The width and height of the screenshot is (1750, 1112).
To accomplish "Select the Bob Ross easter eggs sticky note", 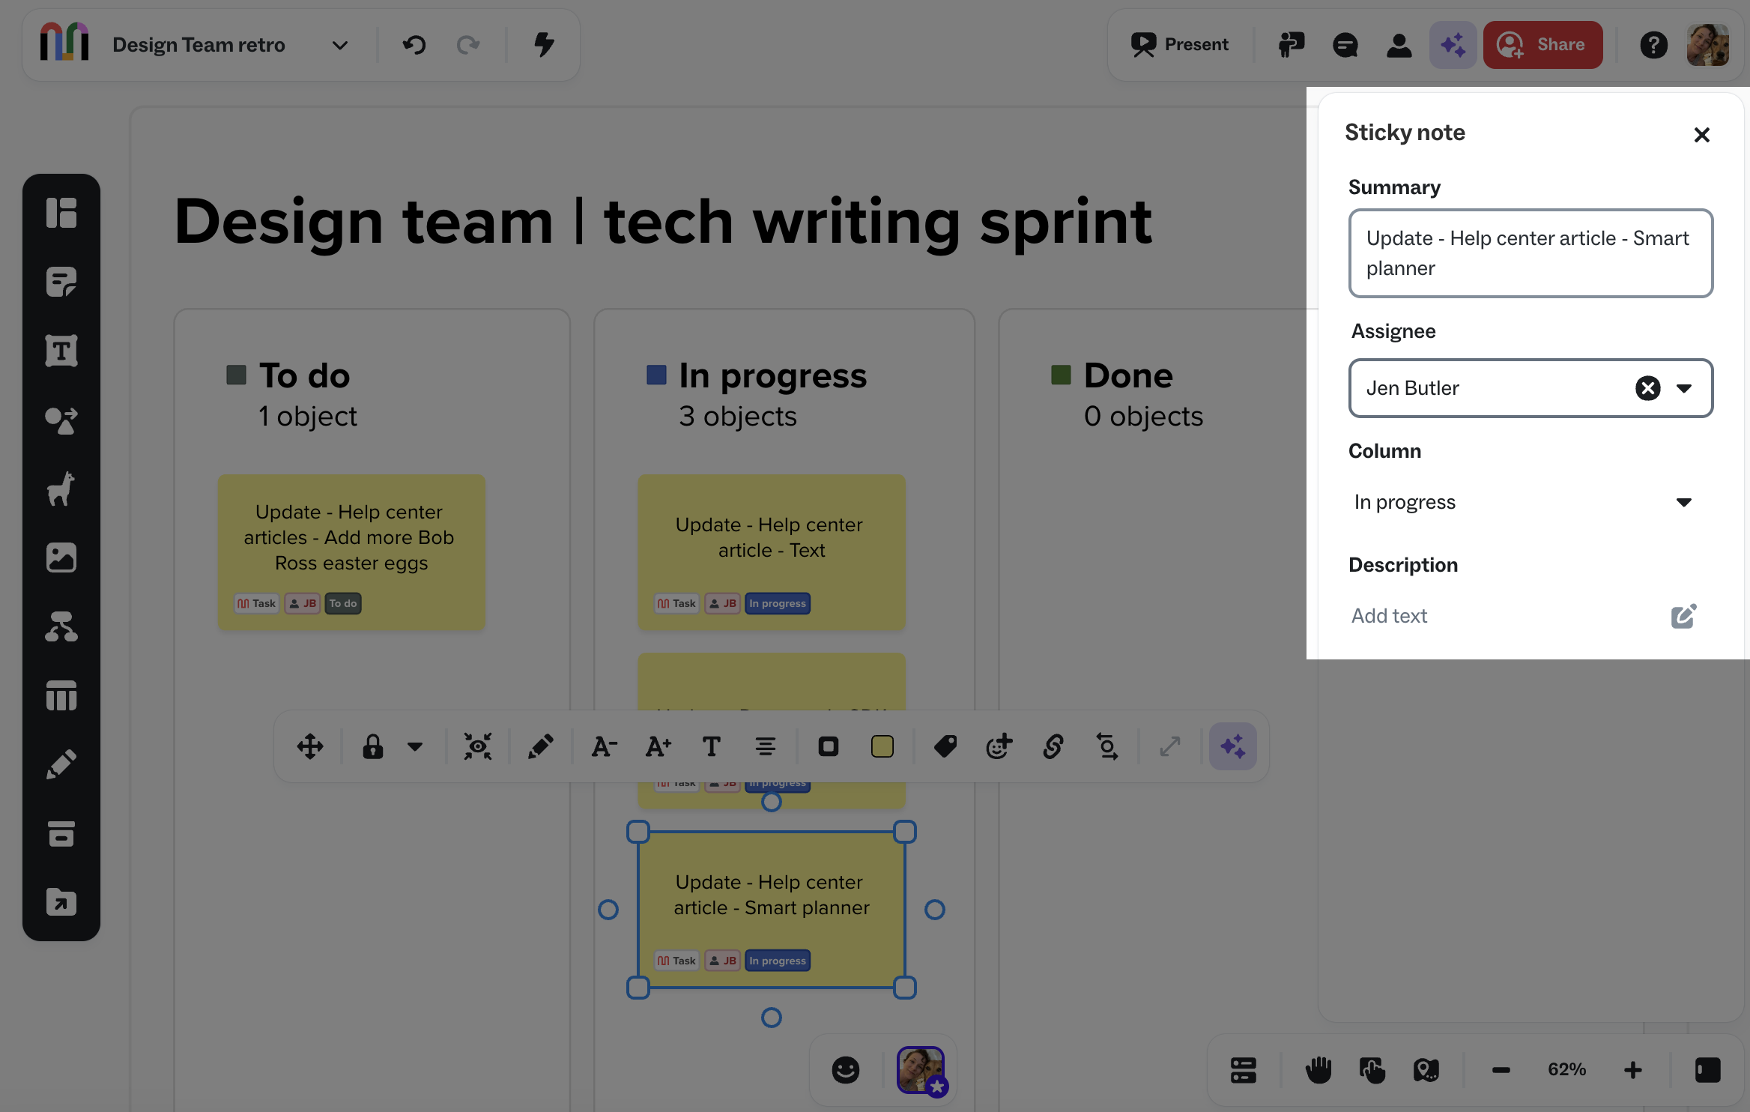I will click(x=351, y=552).
